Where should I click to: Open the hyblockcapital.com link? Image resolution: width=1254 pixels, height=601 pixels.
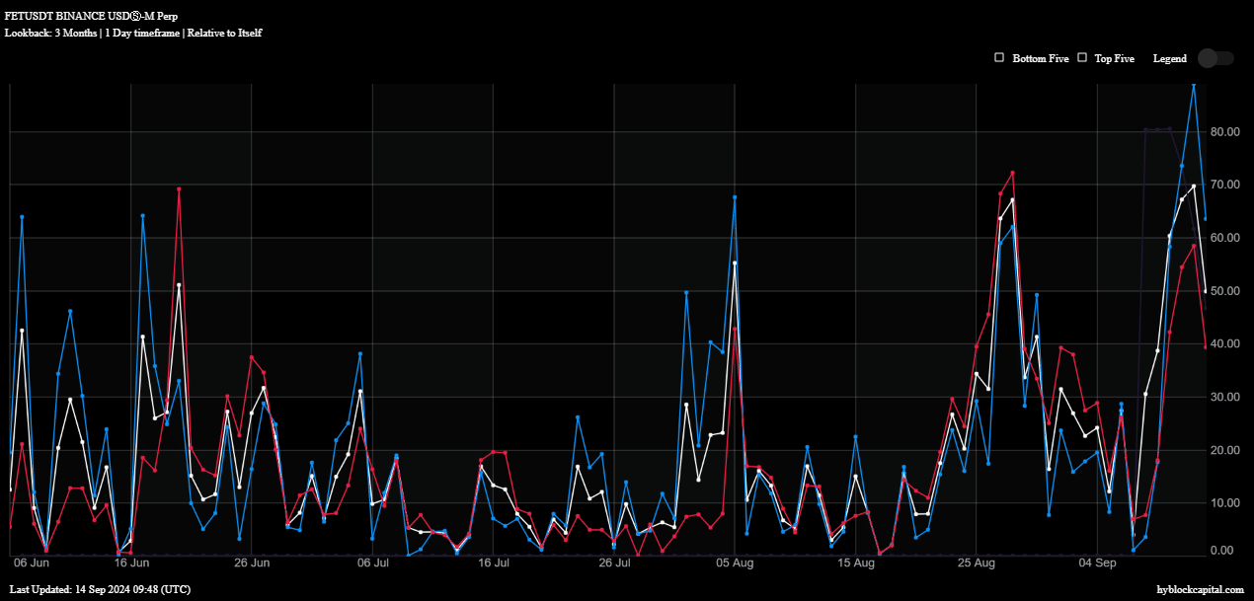1200,589
